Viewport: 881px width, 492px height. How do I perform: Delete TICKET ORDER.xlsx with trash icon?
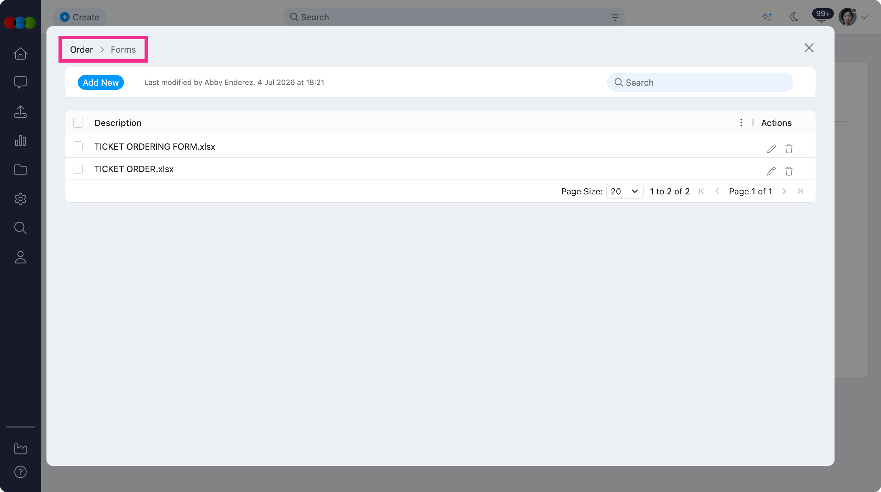coord(789,171)
